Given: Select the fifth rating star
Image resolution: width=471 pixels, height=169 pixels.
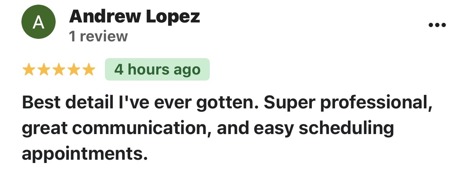Looking at the screenshot, I should 89,70.
